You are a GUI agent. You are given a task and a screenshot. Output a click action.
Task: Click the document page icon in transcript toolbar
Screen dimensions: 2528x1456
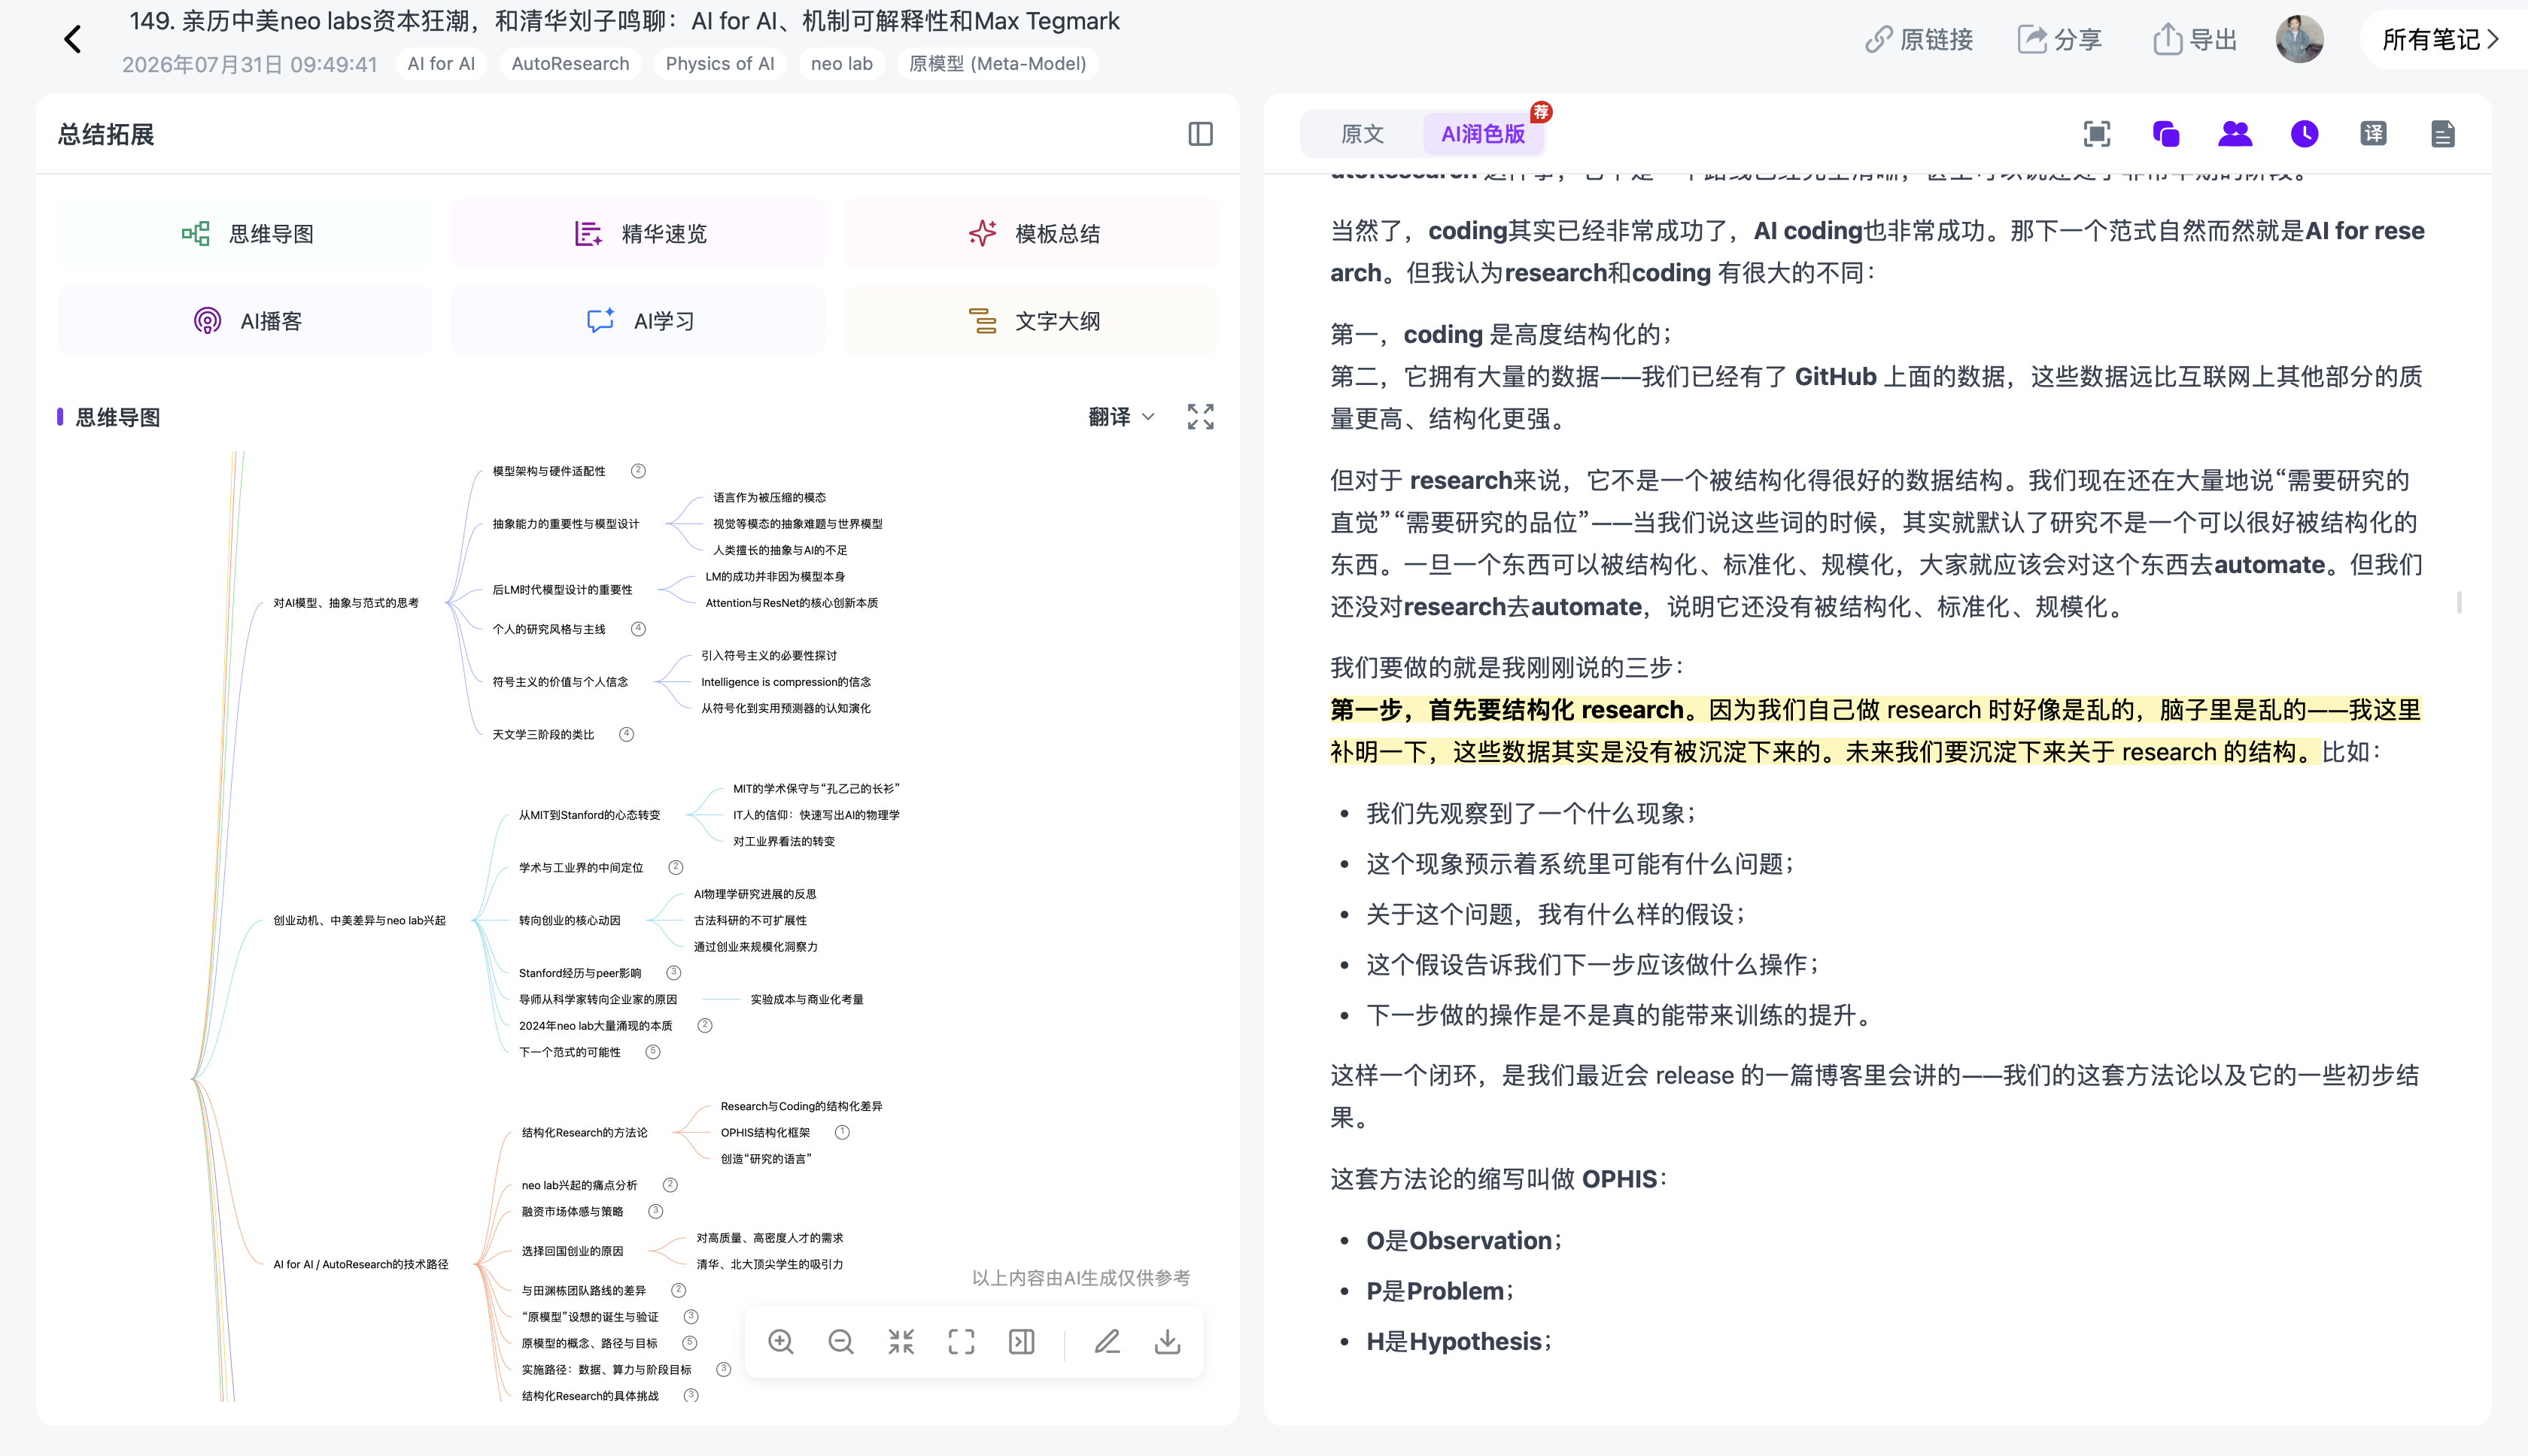2442,134
